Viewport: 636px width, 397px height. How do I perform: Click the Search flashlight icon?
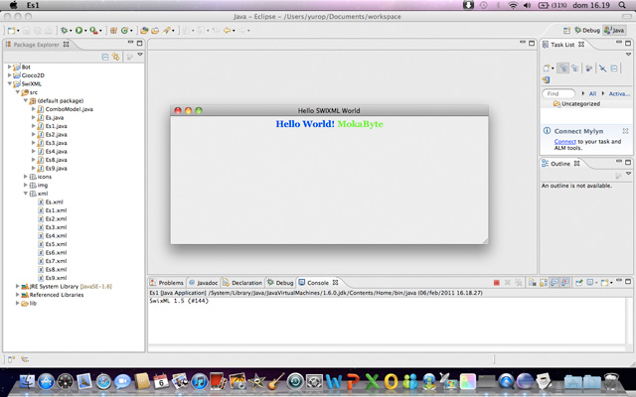pos(166,31)
